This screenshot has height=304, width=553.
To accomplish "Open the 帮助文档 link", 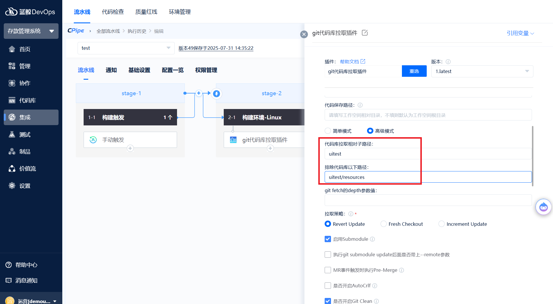I will [x=352, y=62].
